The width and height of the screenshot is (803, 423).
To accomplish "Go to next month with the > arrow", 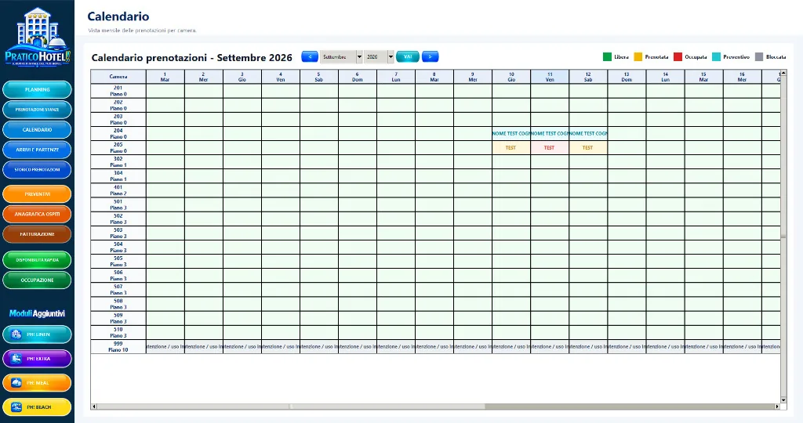I will point(431,56).
